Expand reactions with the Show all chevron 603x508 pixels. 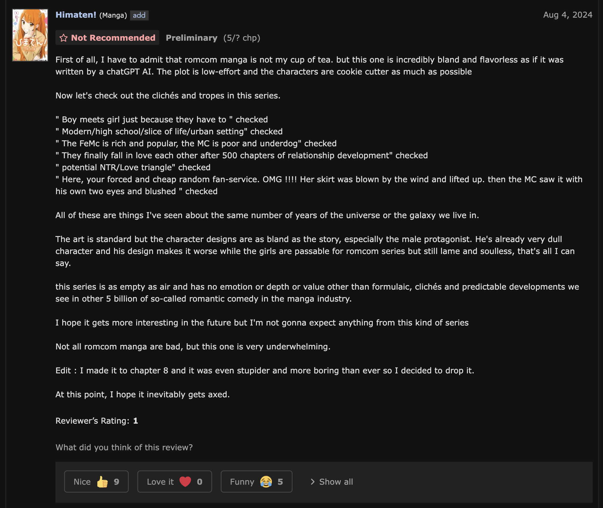pyautogui.click(x=313, y=482)
